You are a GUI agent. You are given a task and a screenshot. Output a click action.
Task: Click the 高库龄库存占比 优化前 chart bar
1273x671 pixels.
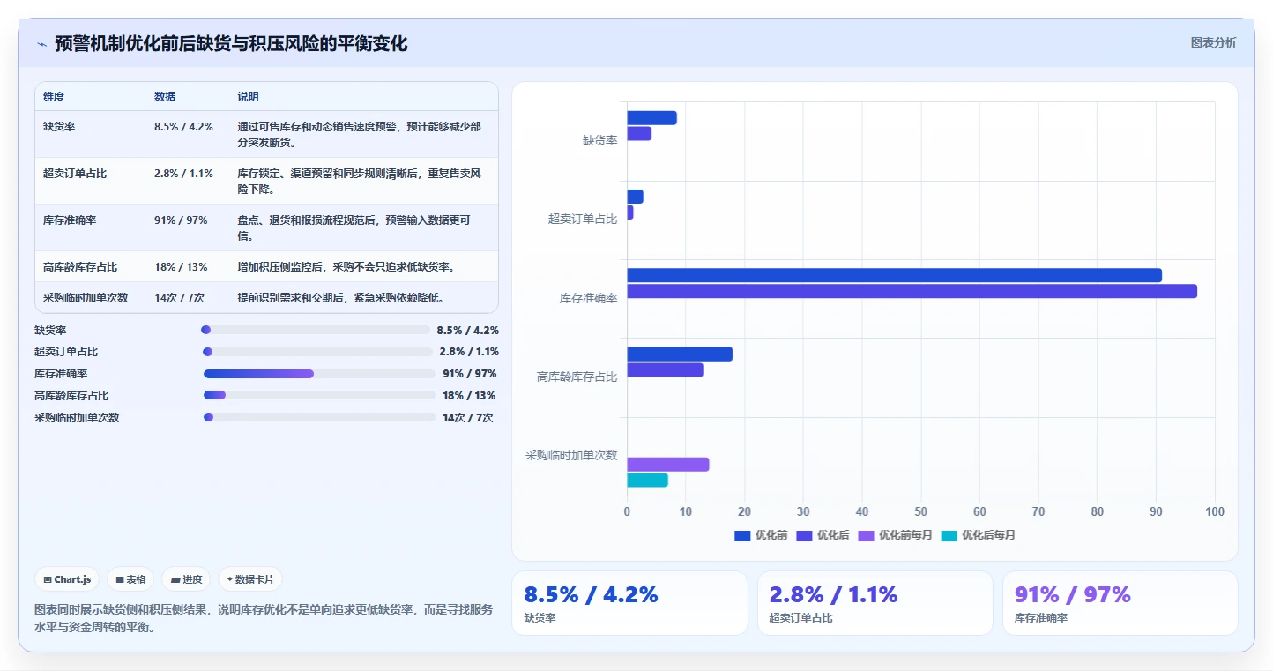click(x=680, y=354)
